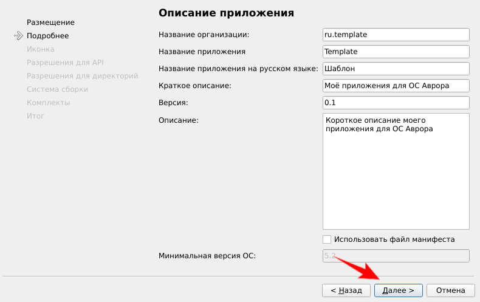Proceed with the Далее button
Image resolution: width=480 pixels, height=302 pixels.
click(398, 290)
